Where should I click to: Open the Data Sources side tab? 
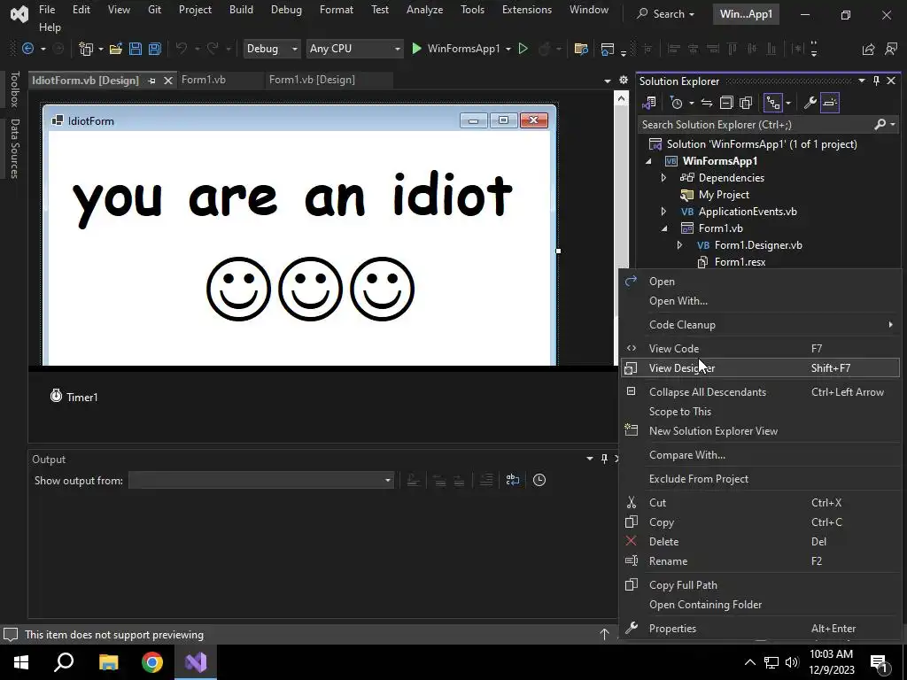point(14,149)
